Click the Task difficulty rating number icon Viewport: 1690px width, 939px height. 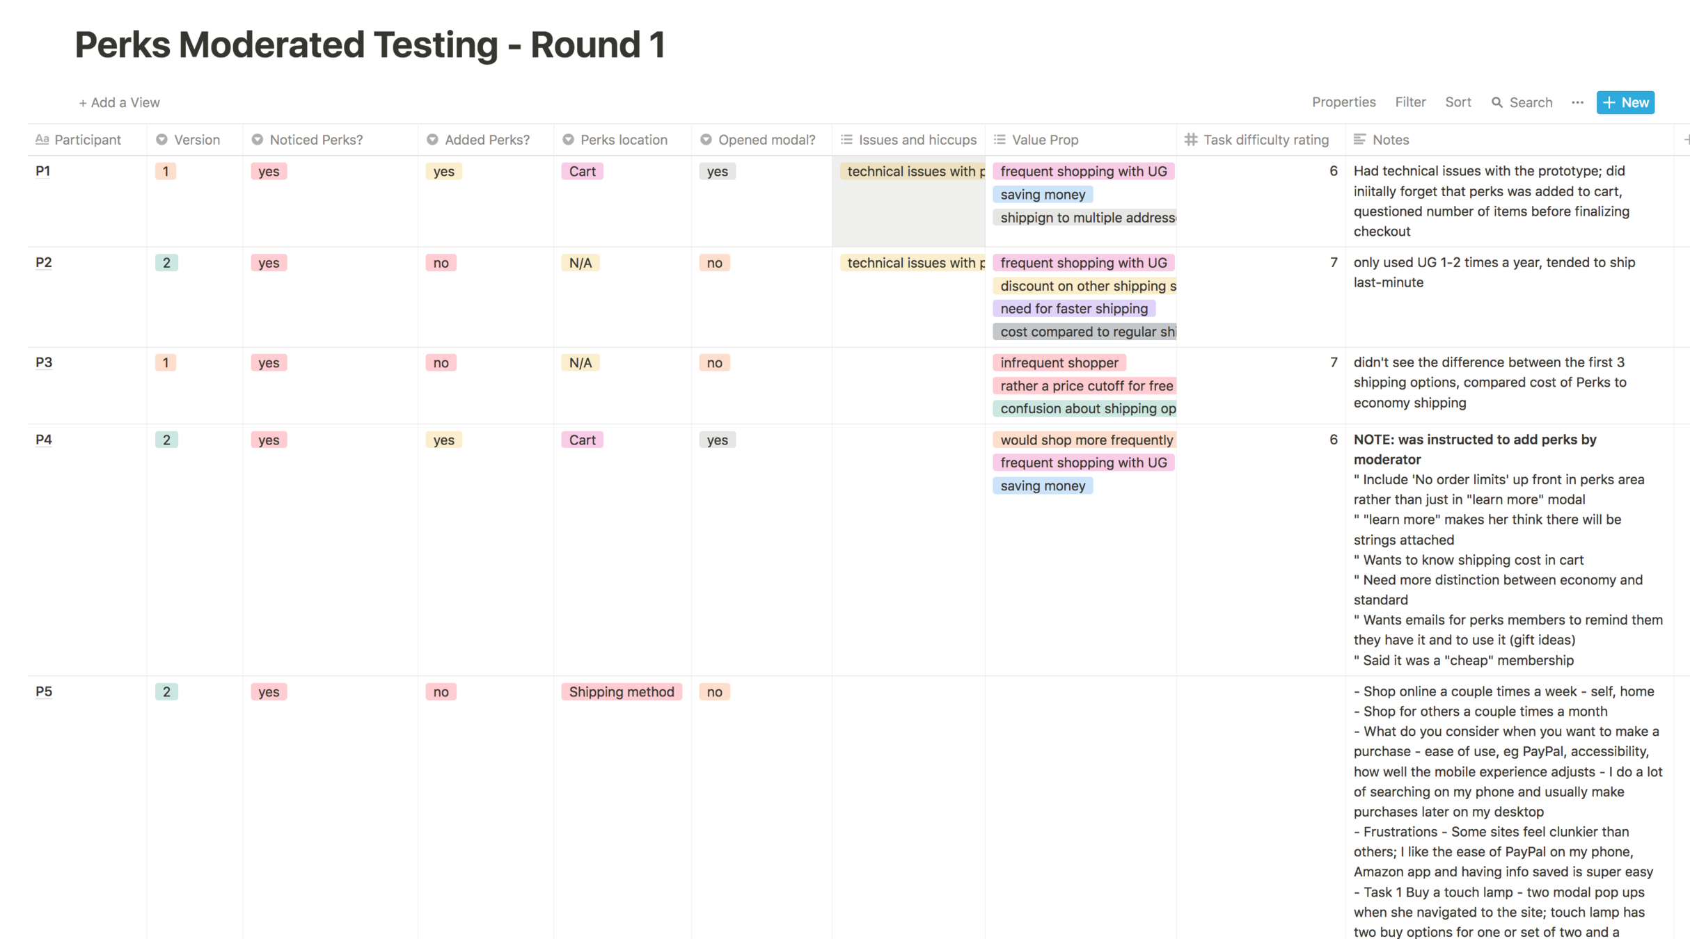click(x=1191, y=140)
